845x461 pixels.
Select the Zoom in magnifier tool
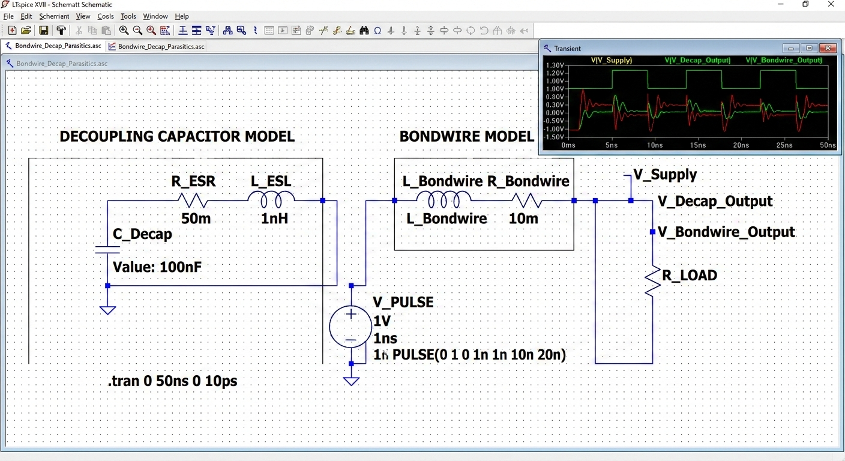click(124, 30)
